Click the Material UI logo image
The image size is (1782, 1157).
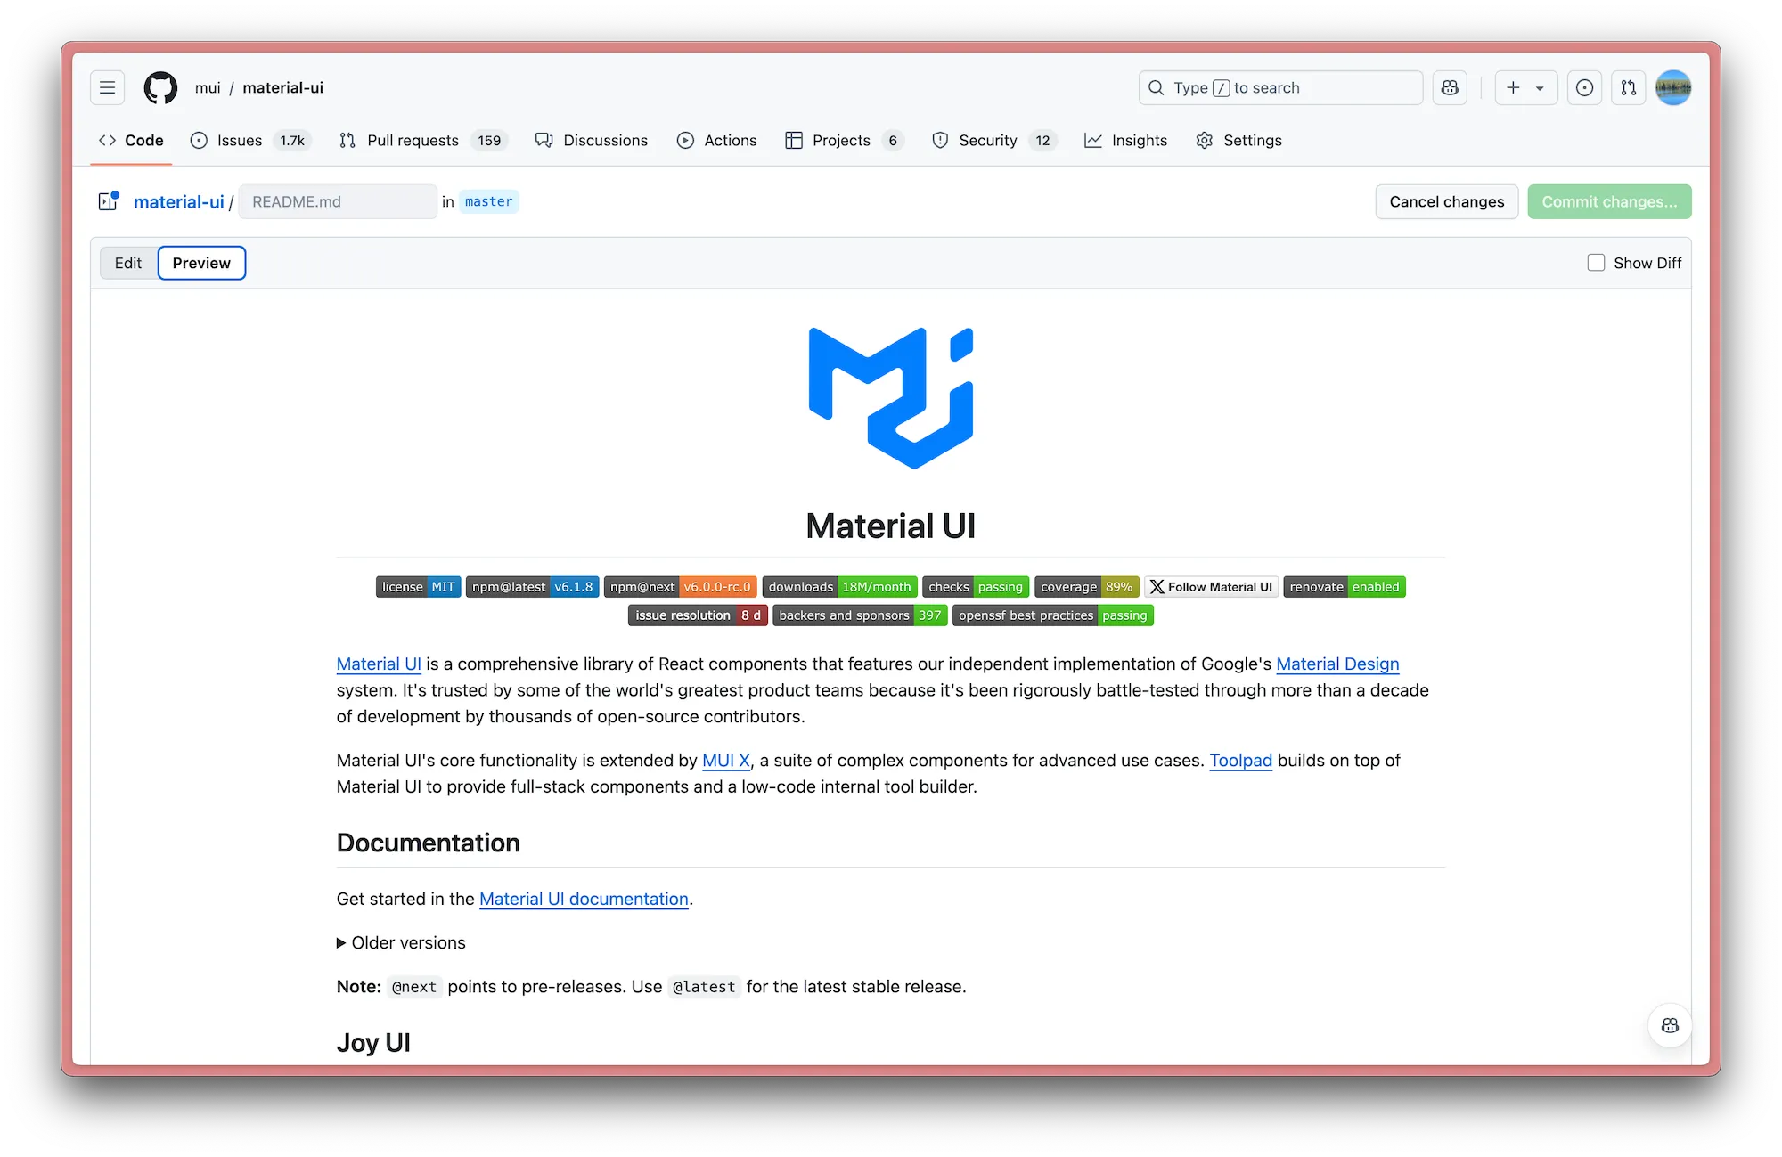[891, 397]
